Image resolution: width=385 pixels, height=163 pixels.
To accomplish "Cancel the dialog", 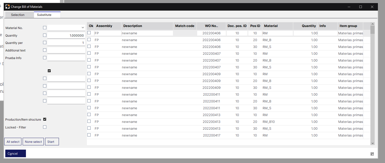I will coord(15,153).
